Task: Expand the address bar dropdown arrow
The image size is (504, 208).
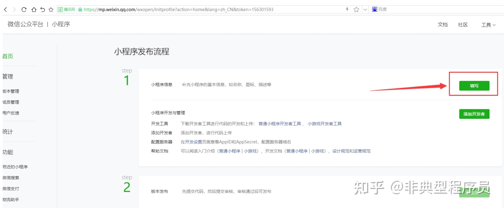Action: [x=365, y=10]
